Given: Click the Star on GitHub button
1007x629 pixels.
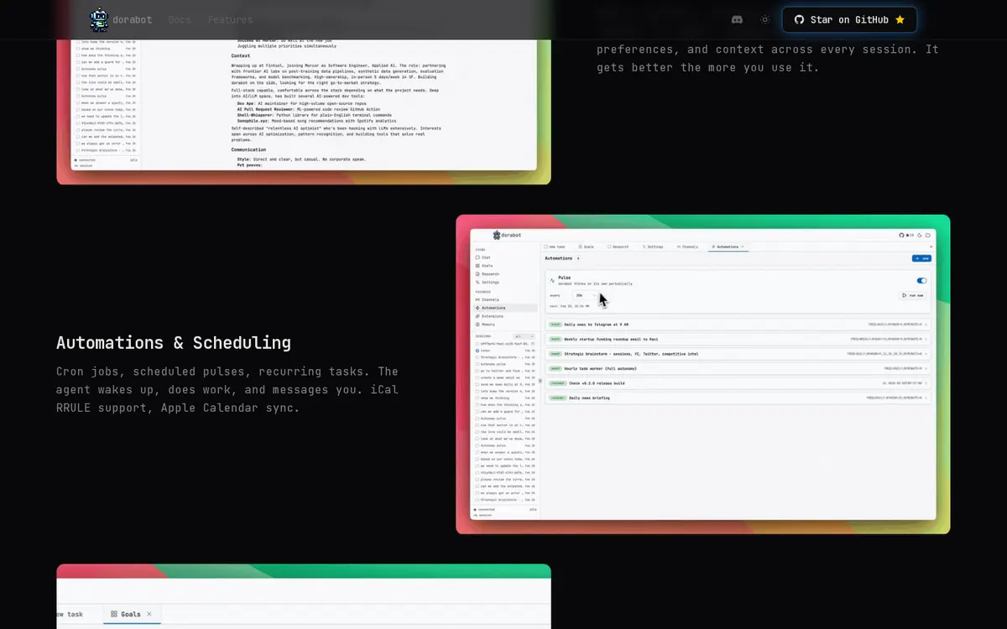Looking at the screenshot, I should click(849, 19).
